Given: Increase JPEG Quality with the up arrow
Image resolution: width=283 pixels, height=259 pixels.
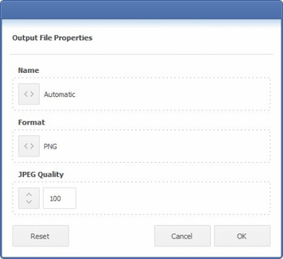Looking at the screenshot, I should click(29, 195).
